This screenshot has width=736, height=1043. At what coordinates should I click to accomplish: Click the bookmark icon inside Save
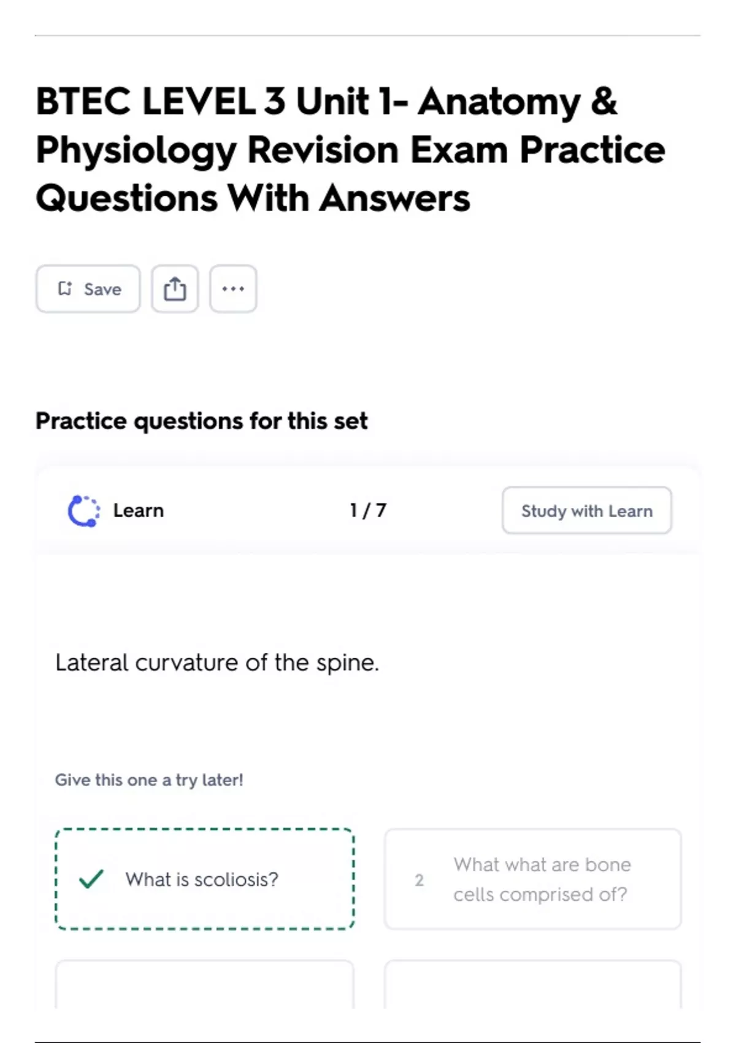click(x=65, y=288)
